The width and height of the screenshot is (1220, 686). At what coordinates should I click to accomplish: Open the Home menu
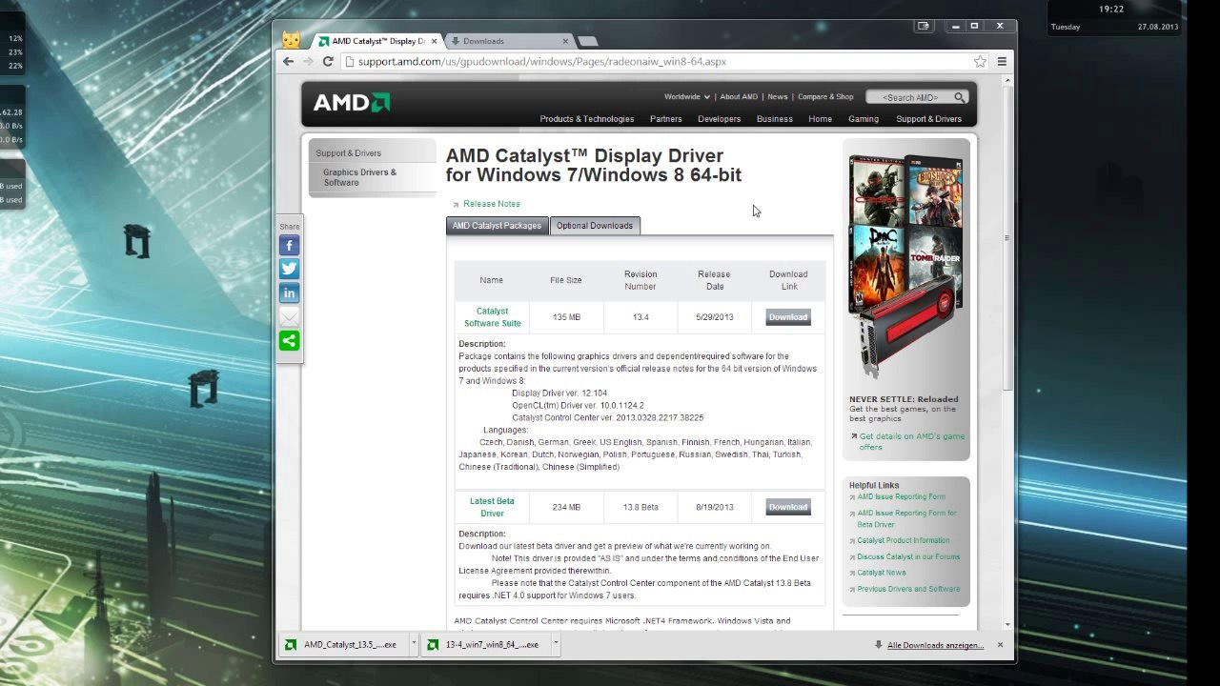[x=820, y=119]
